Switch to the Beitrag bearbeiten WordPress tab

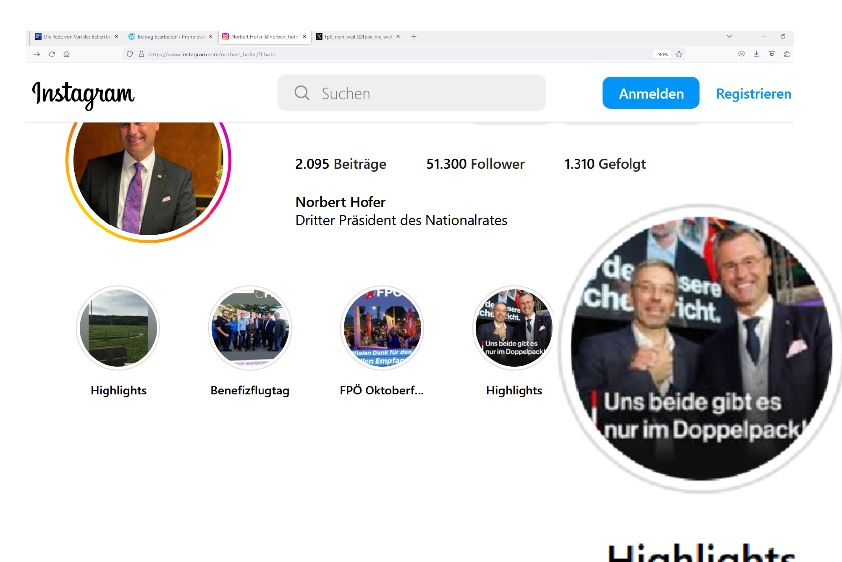coord(168,37)
